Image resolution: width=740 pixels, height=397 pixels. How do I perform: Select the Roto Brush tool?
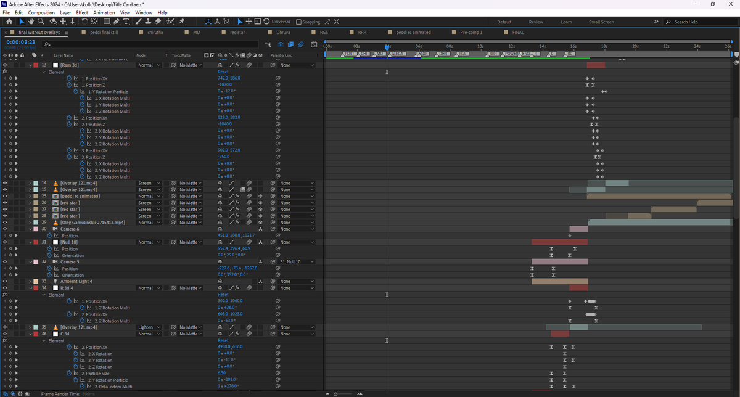(x=170, y=22)
